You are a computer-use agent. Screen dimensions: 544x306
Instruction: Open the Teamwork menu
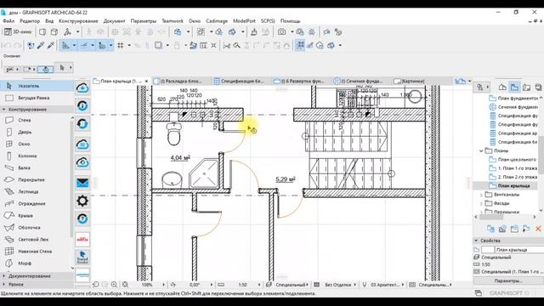coord(173,20)
